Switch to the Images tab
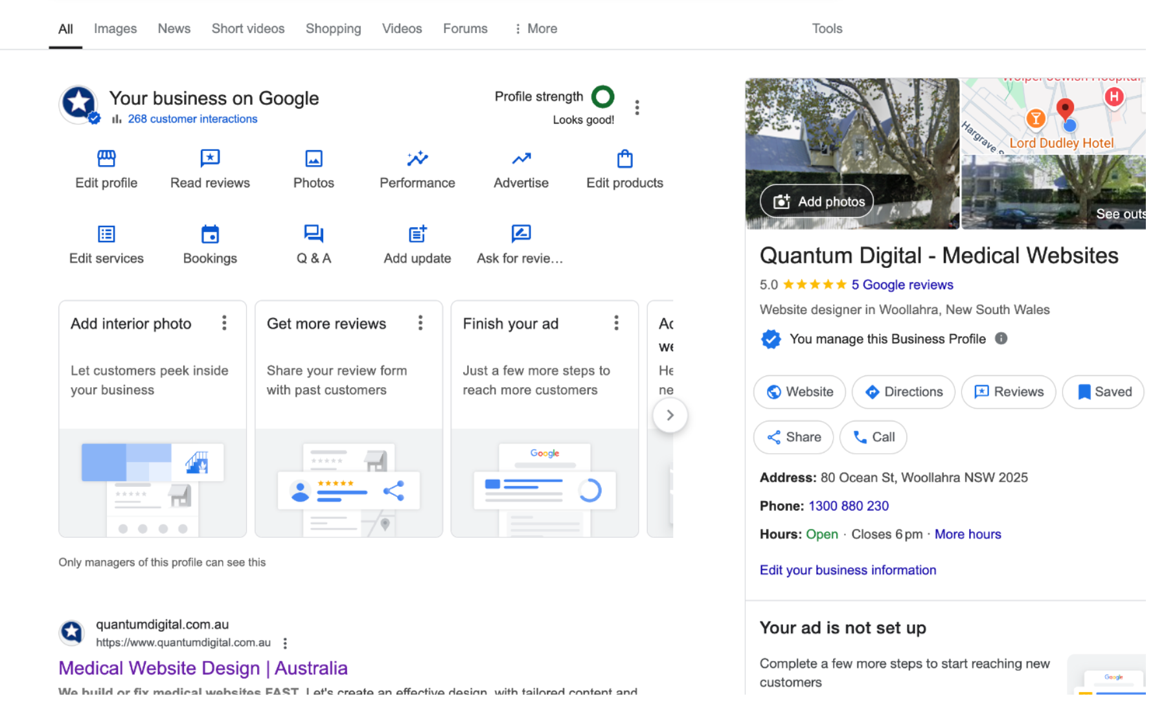Screen dimensions: 1153x727 115,28
